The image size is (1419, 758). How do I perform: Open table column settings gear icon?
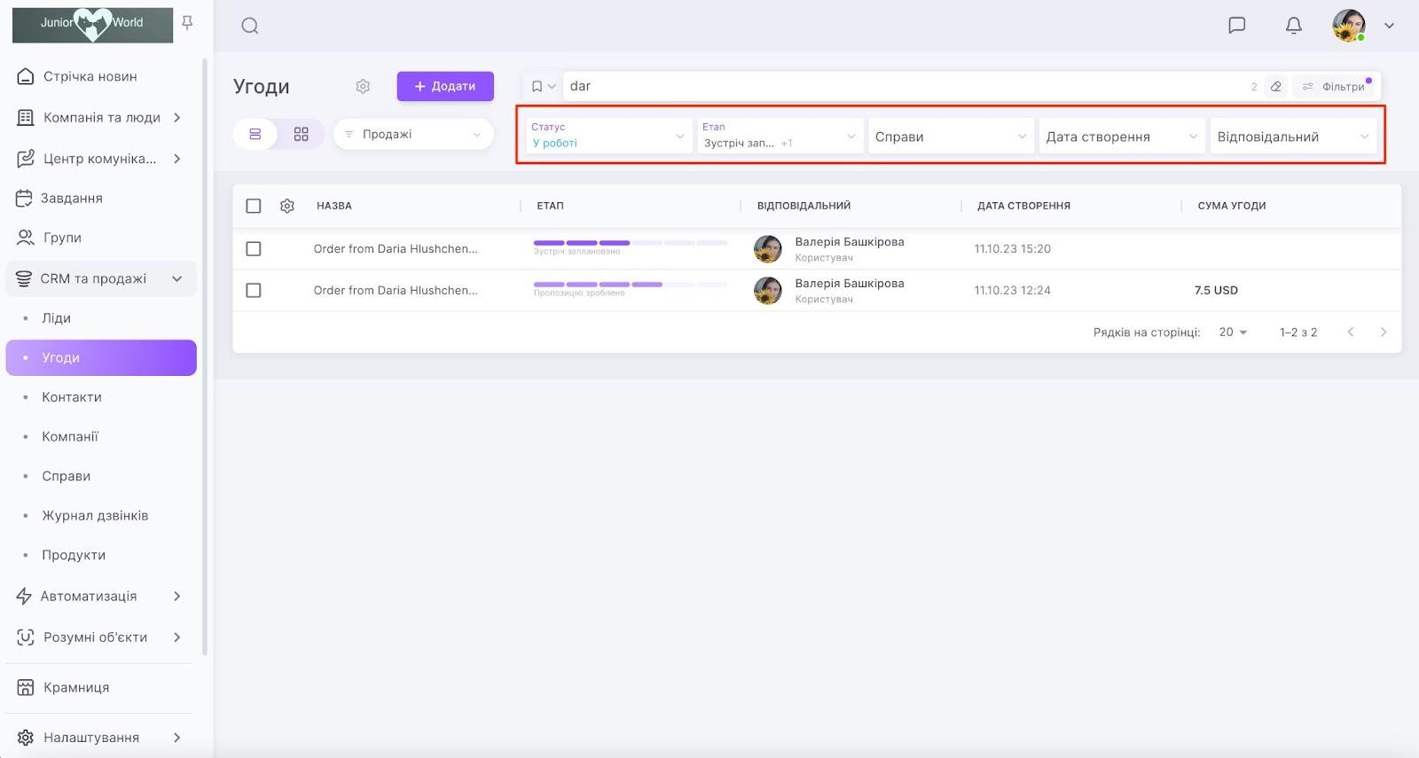[x=287, y=206]
